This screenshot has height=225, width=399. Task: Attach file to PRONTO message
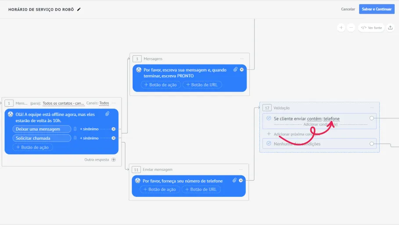(x=235, y=69)
